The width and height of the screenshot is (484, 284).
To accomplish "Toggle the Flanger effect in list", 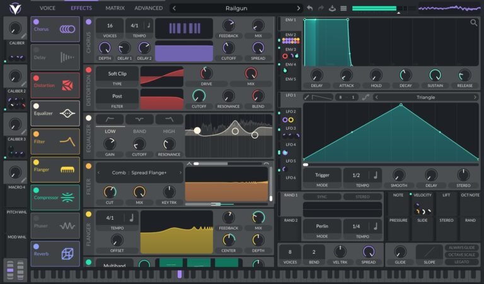I will pyautogui.click(x=36, y=162).
